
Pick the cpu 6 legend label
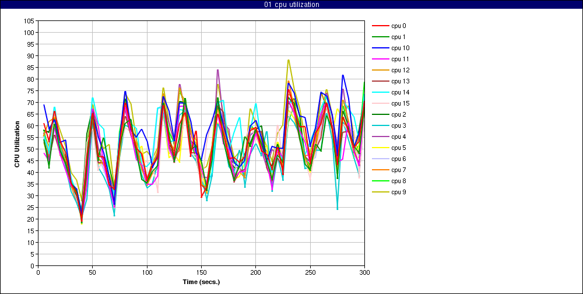[x=398, y=159]
